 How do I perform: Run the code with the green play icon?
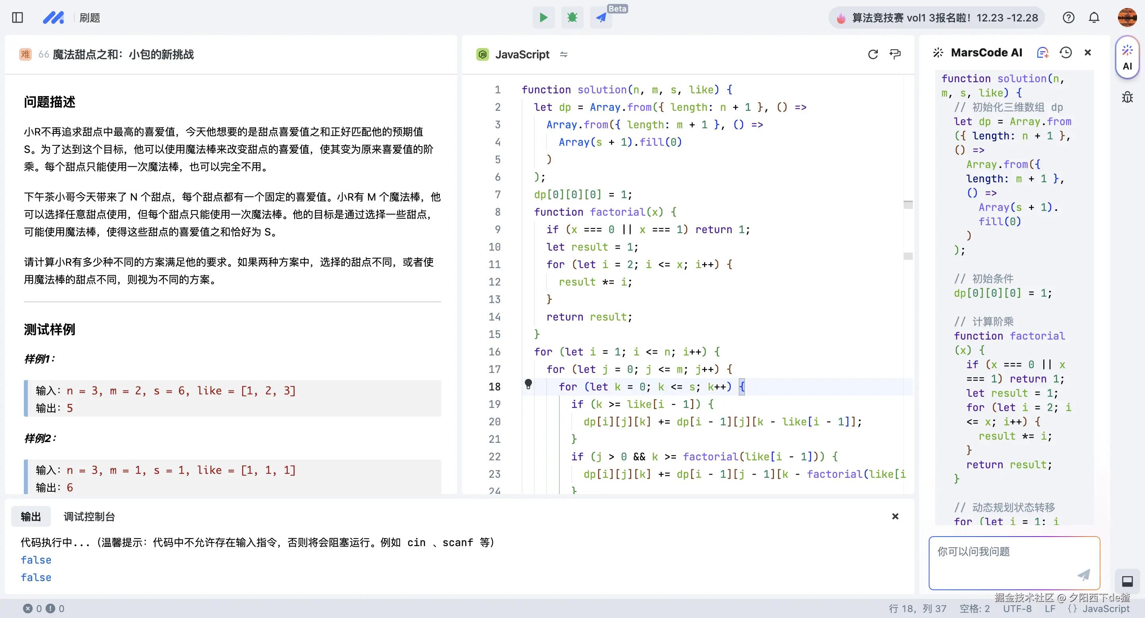543,17
